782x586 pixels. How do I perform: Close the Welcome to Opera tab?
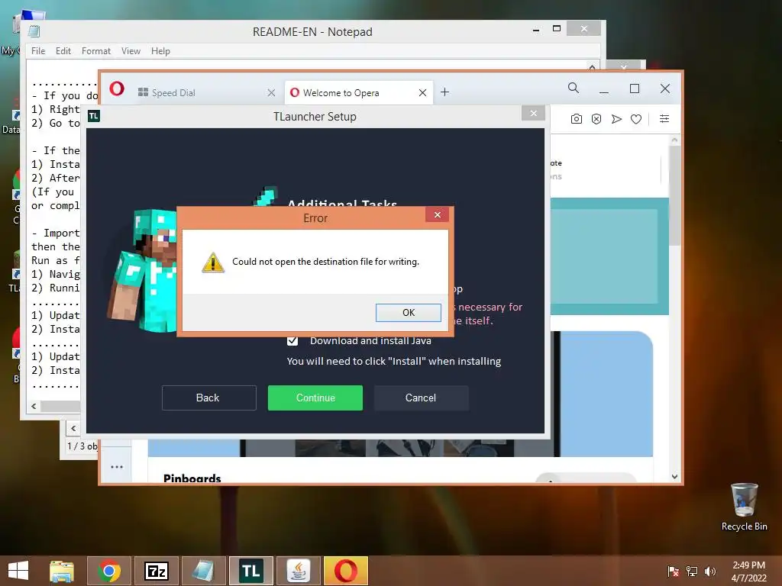click(422, 92)
